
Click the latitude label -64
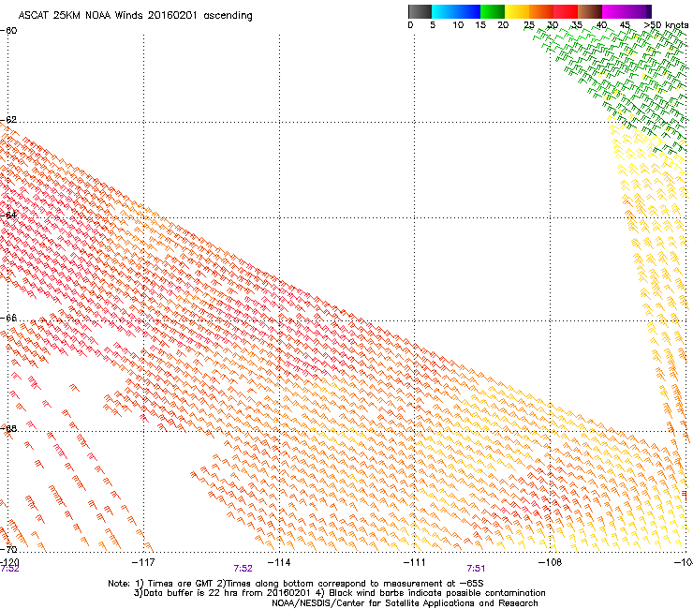(8, 215)
